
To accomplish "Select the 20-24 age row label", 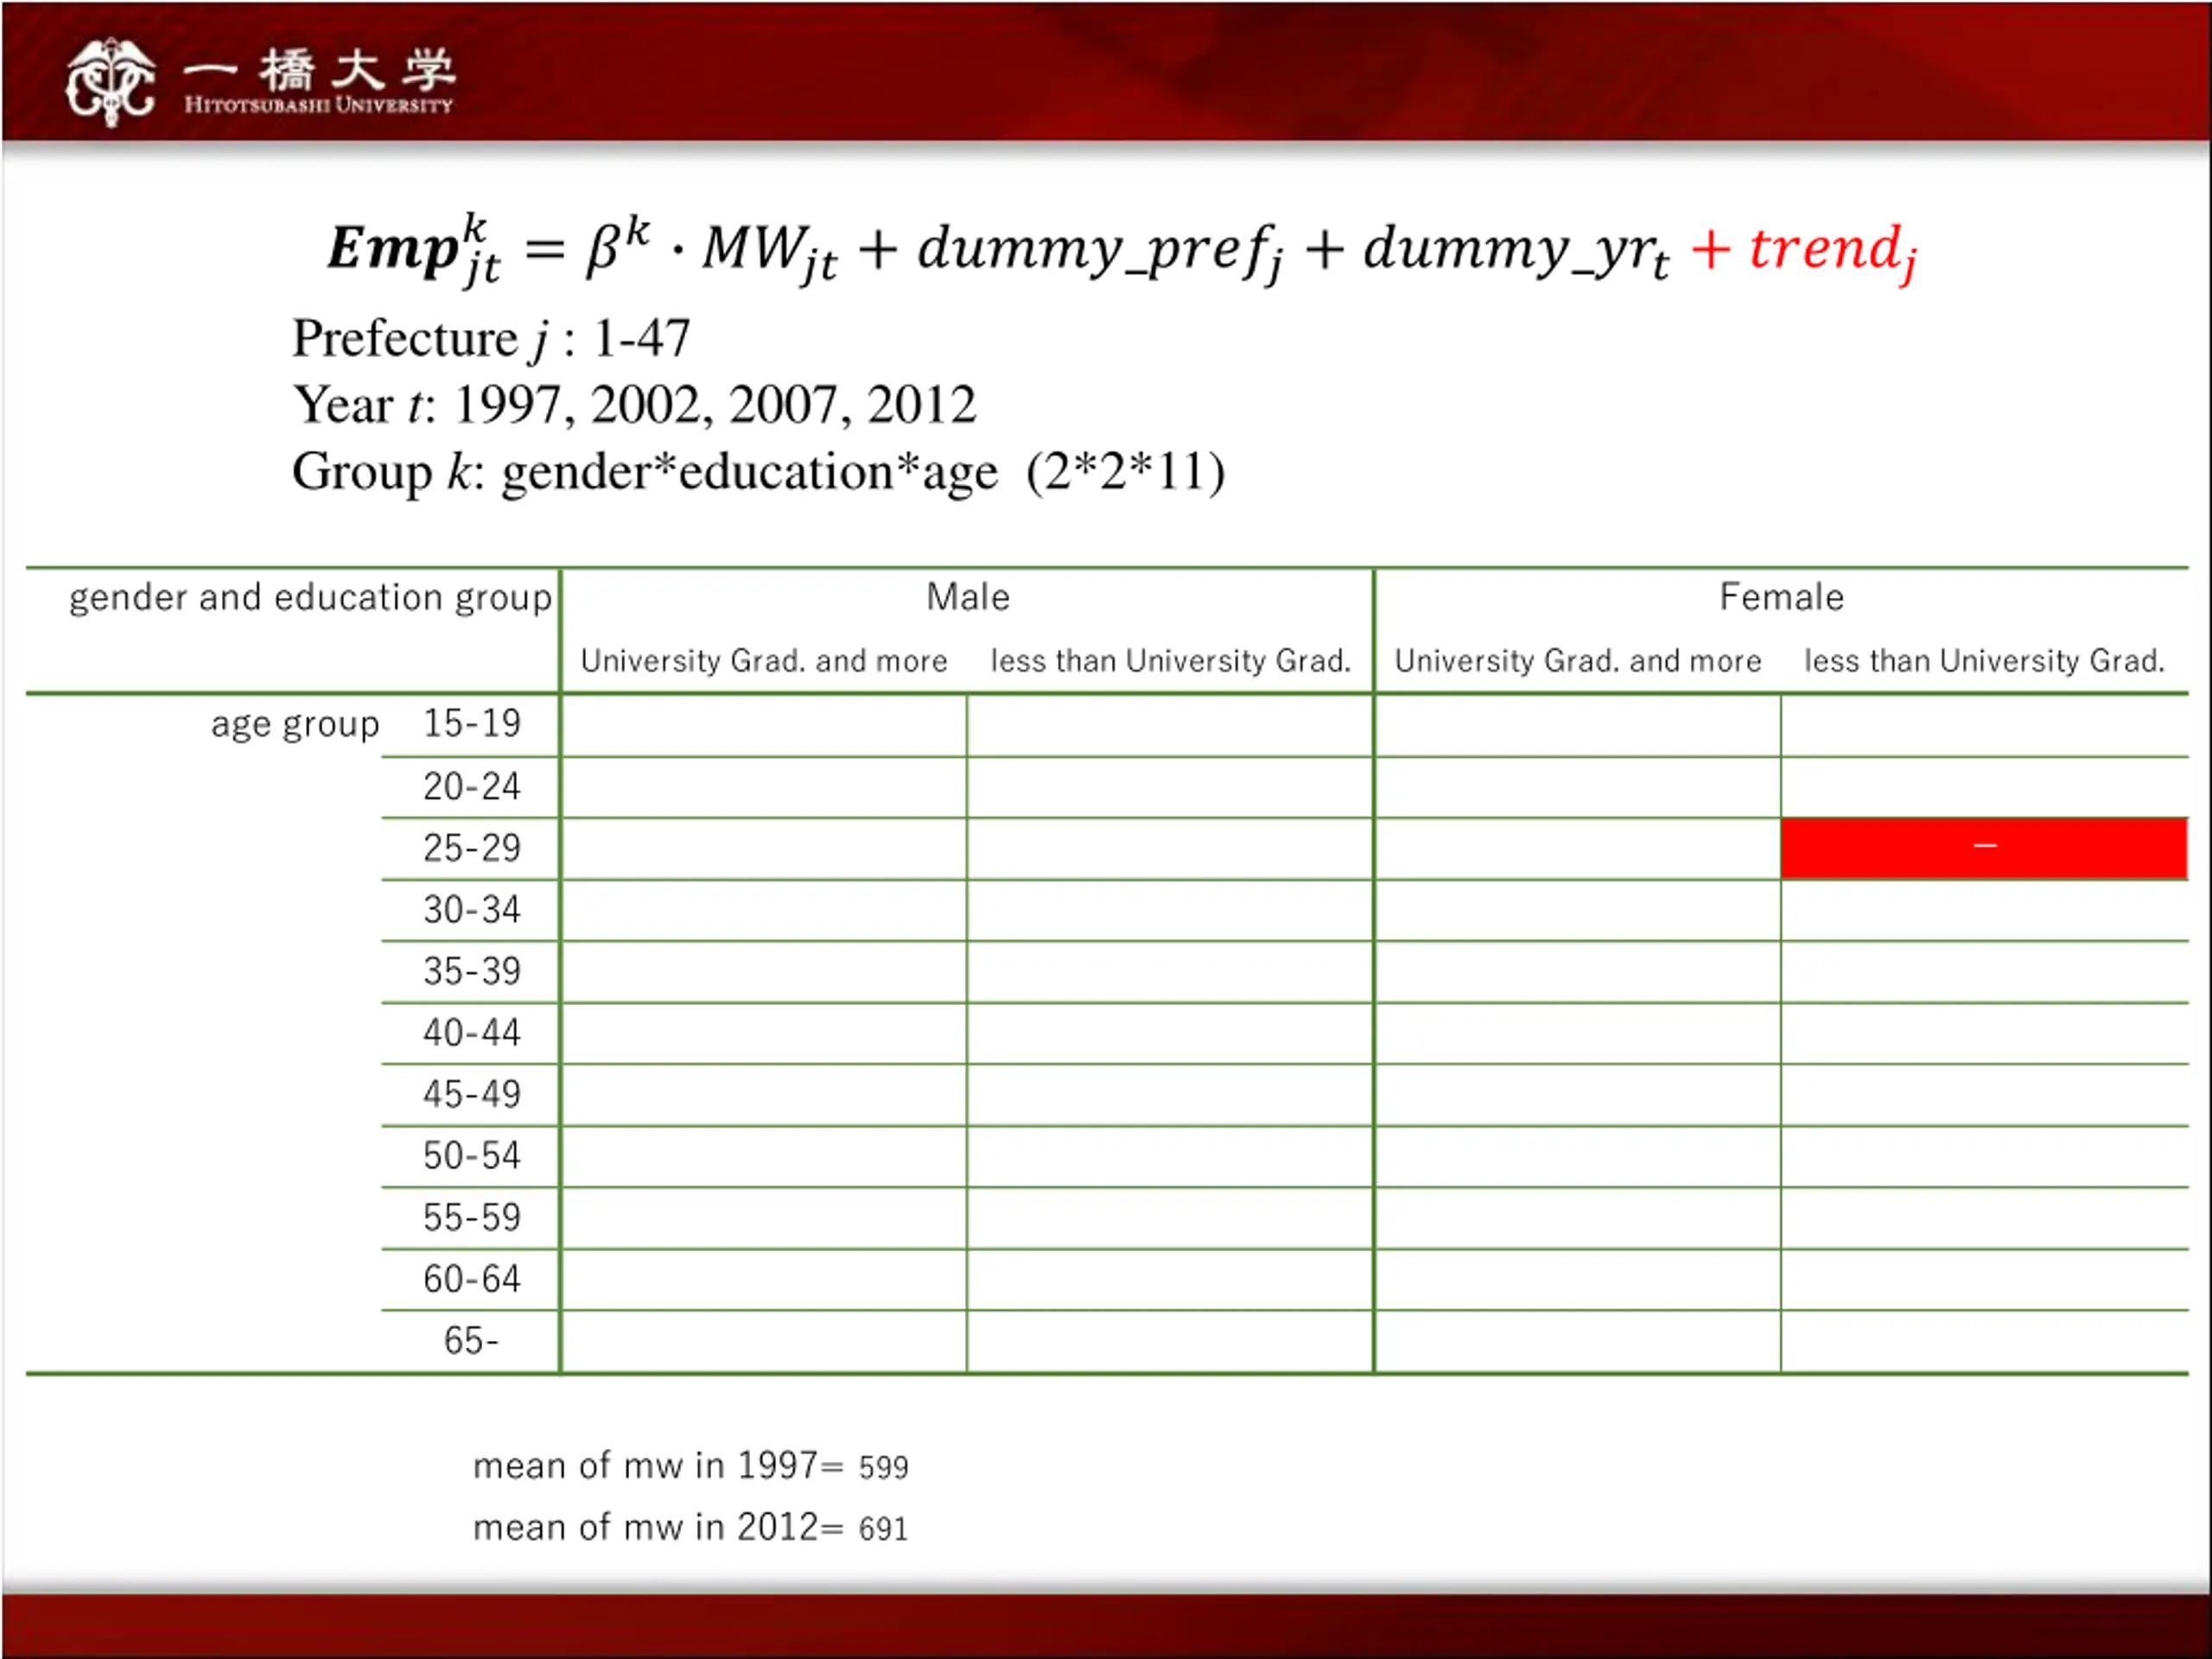I will click(x=472, y=787).
